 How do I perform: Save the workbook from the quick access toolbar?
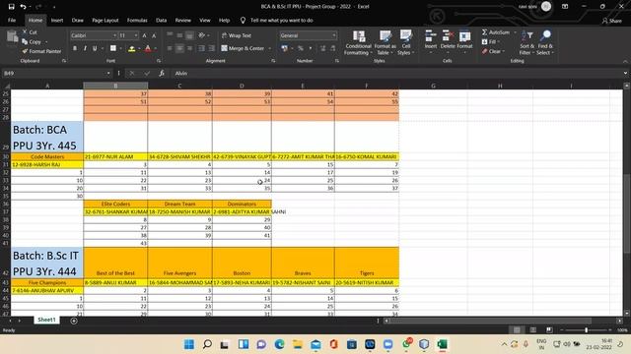pyautogui.click(x=11, y=7)
